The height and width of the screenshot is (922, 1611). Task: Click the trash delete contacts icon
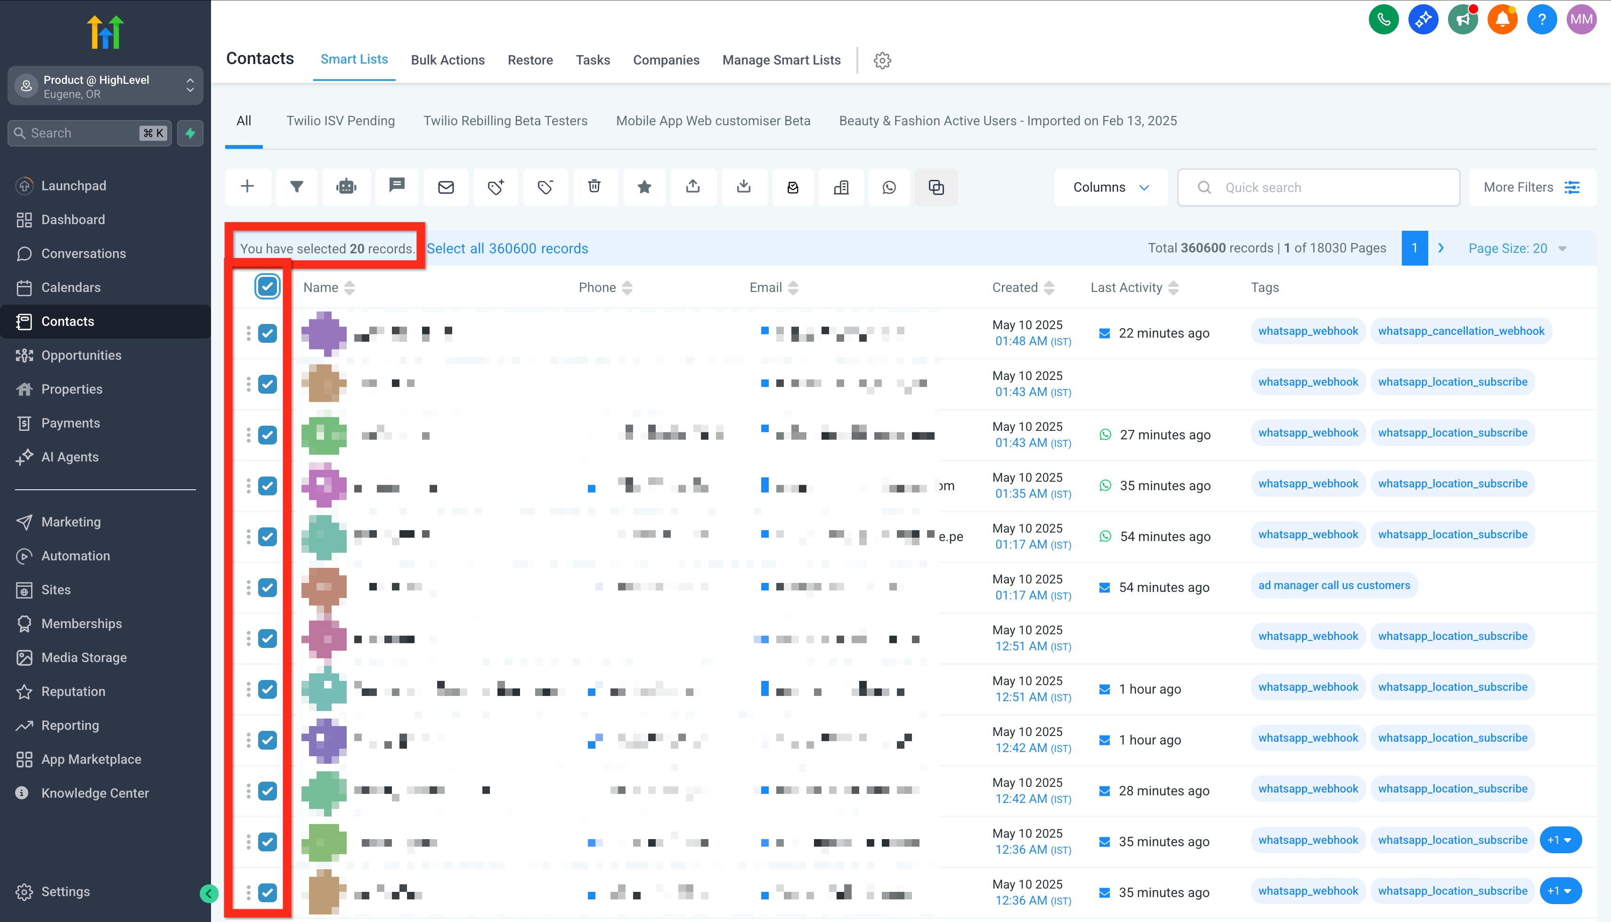coord(594,187)
